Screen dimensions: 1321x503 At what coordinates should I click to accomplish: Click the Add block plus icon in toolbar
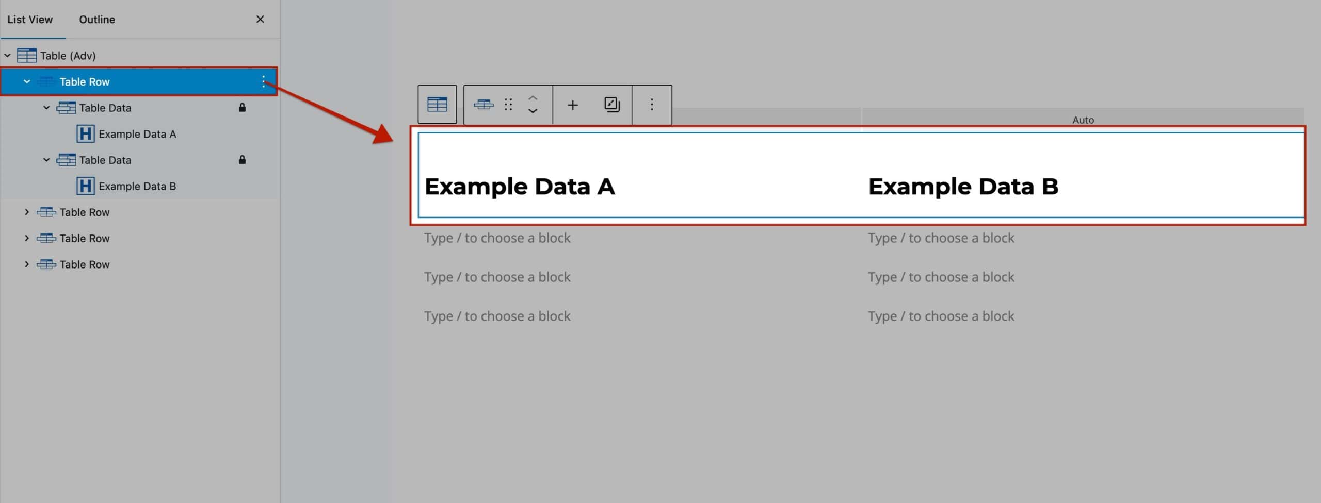[x=573, y=104]
